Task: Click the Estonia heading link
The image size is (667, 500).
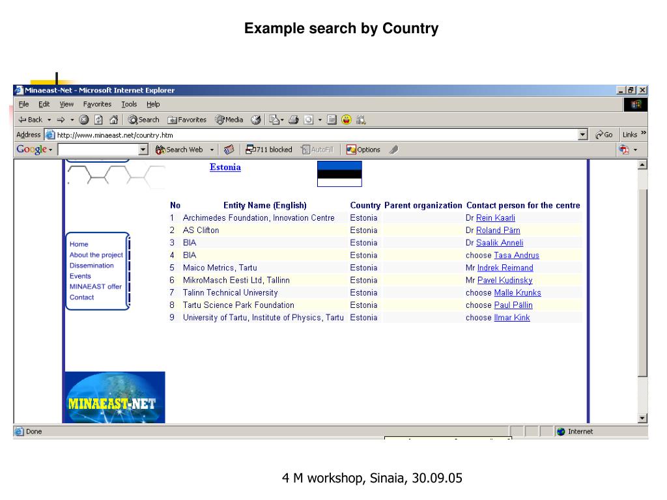Action: coord(225,167)
